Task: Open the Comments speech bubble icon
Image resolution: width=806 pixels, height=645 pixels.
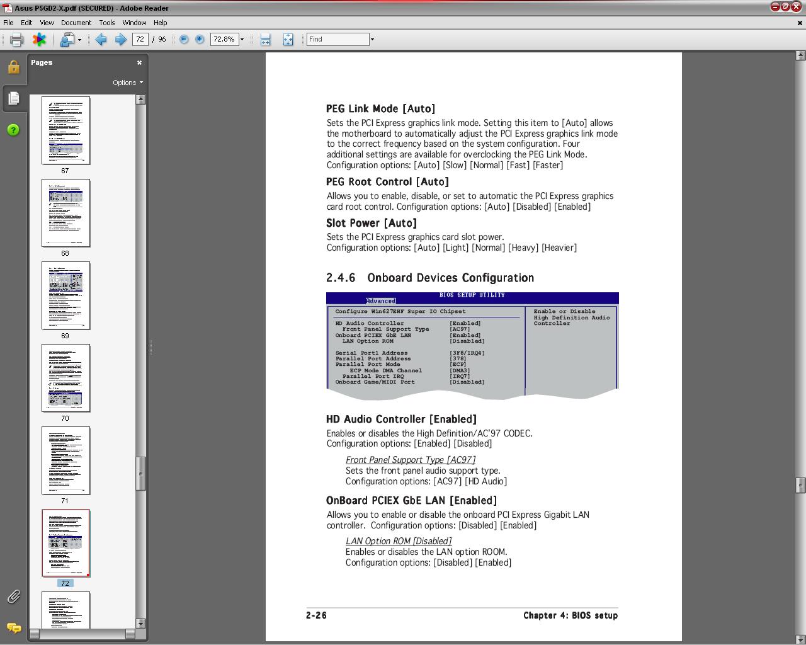Action: (x=13, y=627)
